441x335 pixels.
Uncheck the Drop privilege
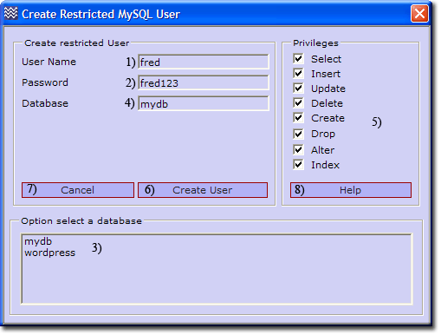[x=298, y=134]
